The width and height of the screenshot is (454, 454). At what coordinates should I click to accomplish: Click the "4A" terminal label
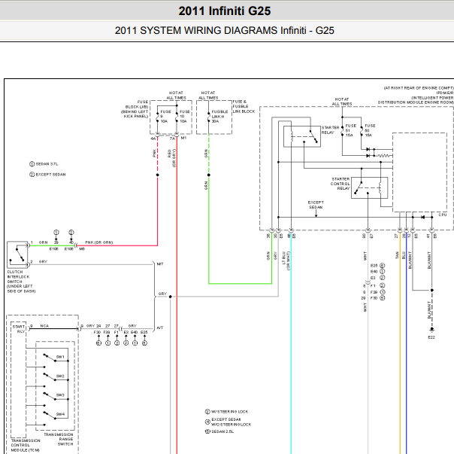[153, 139]
